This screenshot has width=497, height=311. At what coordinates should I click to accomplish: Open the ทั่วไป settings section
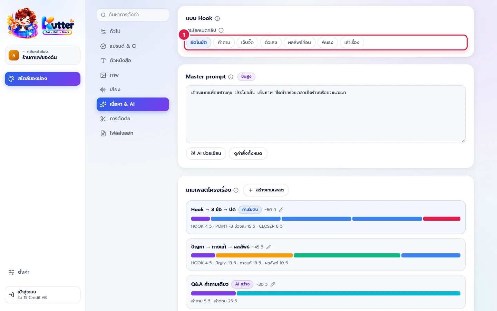pyautogui.click(x=133, y=31)
